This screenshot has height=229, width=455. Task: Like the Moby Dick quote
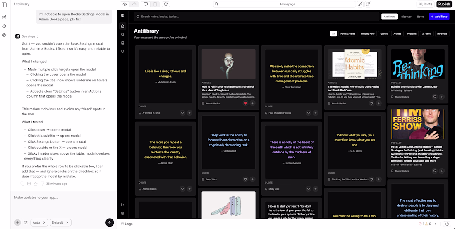pyautogui.click(x=309, y=189)
